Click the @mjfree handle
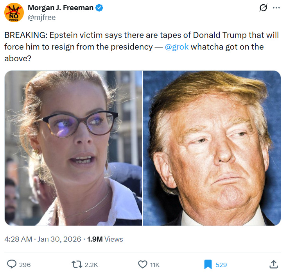 [x=42, y=18]
